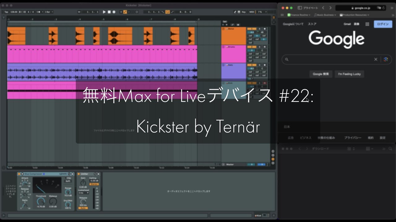Start playback with the Play button
396x222 pixels.
pos(104,12)
